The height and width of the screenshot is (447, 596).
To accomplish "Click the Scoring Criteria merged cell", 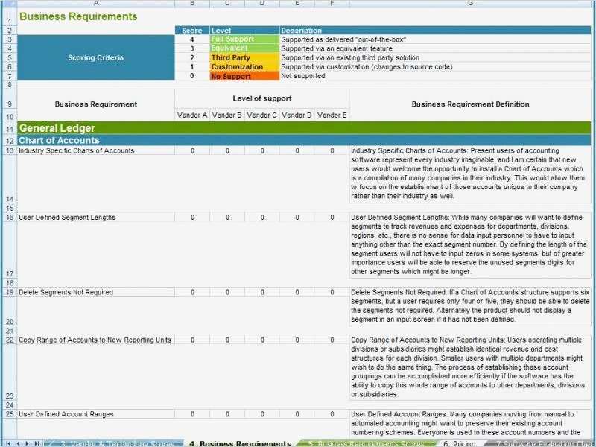I will click(x=96, y=58).
